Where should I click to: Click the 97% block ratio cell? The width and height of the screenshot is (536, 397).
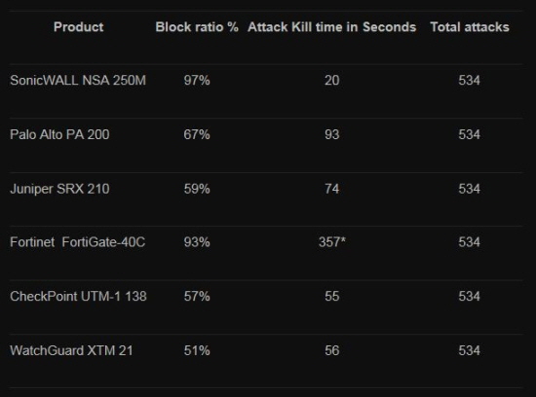pos(197,81)
